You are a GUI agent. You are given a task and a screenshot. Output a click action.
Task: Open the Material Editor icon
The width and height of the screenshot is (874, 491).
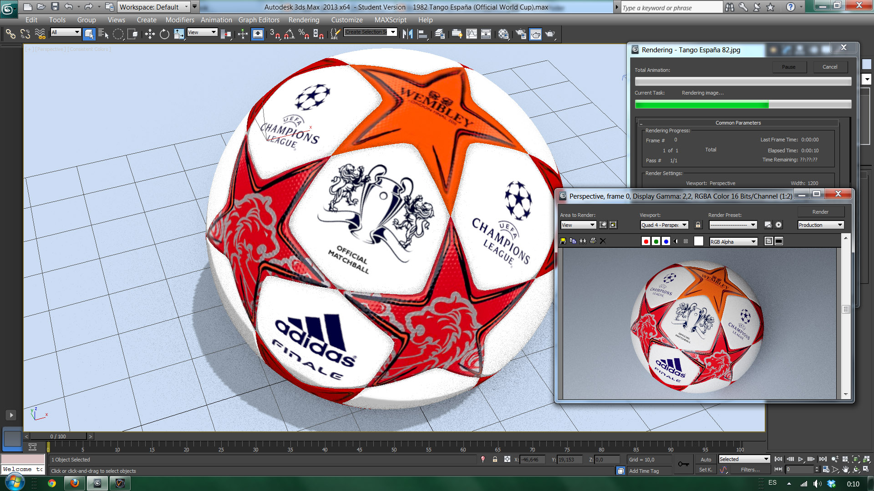pyautogui.click(x=503, y=34)
